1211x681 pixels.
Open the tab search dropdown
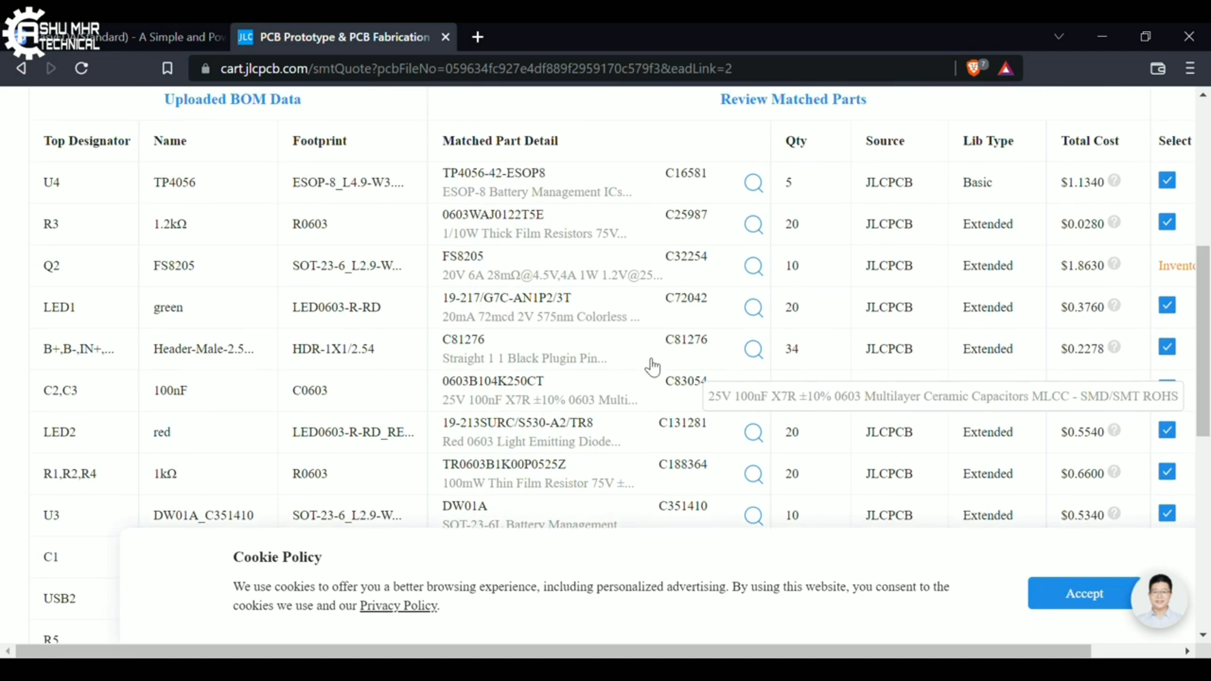[x=1059, y=36]
